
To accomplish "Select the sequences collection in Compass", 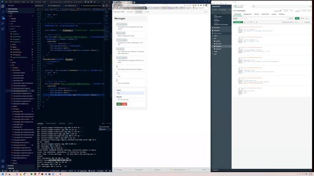I will click(218, 49).
